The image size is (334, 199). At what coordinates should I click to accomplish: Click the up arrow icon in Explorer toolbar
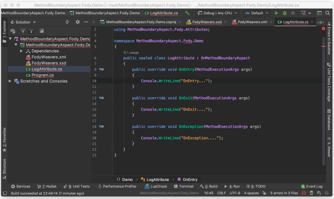click(x=23, y=31)
